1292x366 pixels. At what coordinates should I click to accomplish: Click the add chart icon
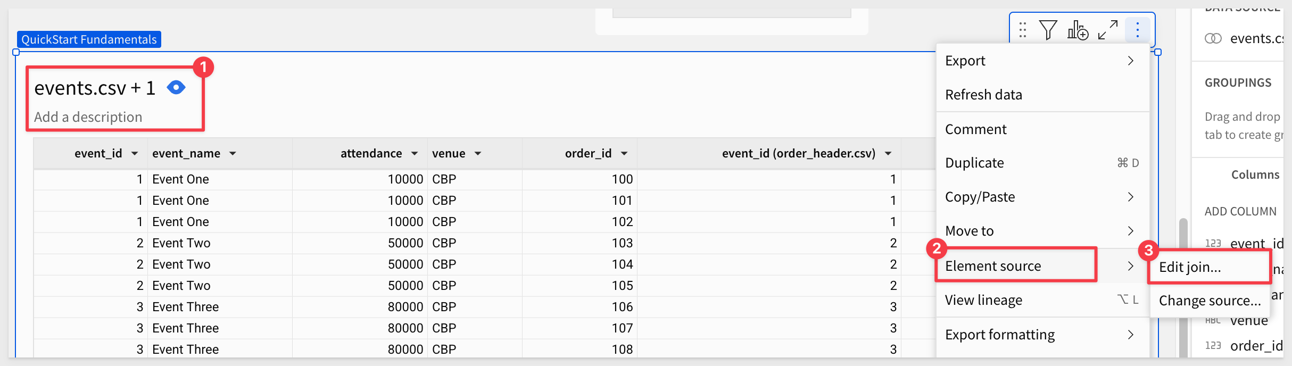click(x=1078, y=30)
